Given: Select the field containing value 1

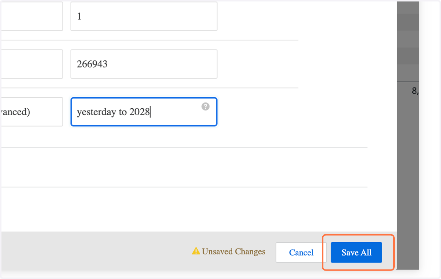Looking at the screenshot, I should (x=144, y=17).
